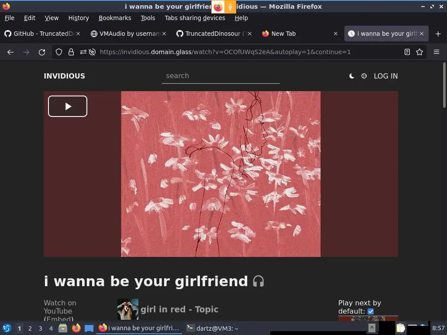Click the video album art area
Image resolution: width=447 pixels, height=335 pixels.
click(x=221, y=174)
